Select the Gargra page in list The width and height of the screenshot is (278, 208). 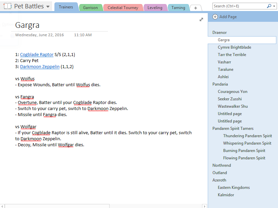coord(242,40)
